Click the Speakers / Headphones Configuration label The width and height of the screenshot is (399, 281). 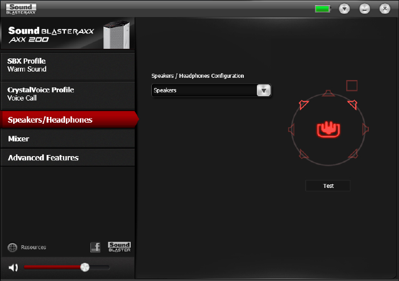point(198,76)
